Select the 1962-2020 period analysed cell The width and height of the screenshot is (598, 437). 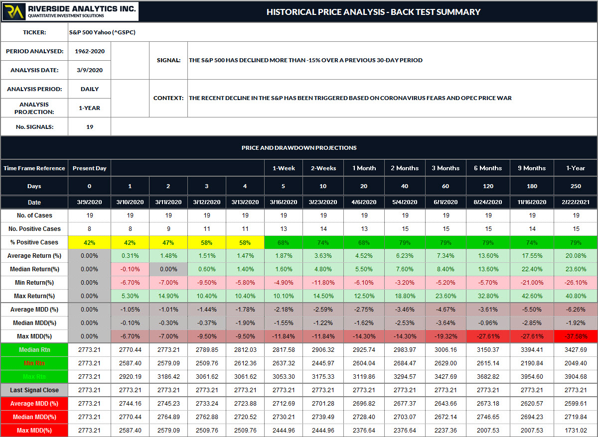[x=90, y=51]
